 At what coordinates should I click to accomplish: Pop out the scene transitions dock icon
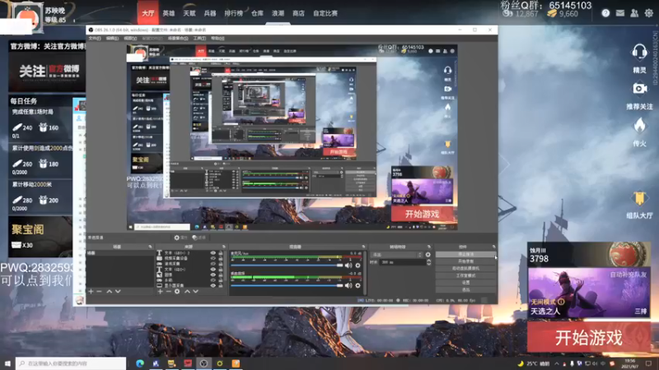click(x=429, y=247)
